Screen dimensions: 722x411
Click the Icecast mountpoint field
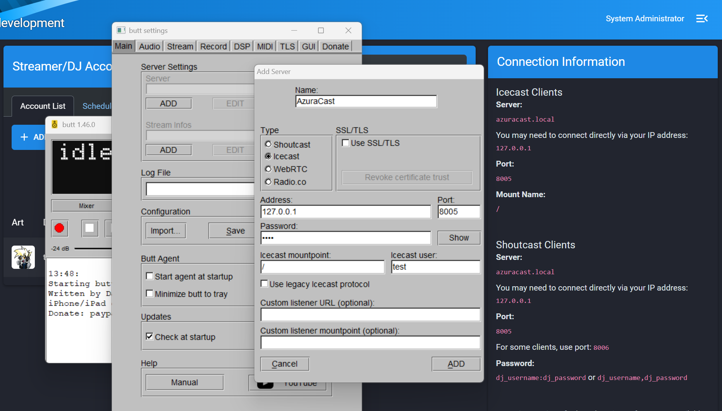point(323,267)
